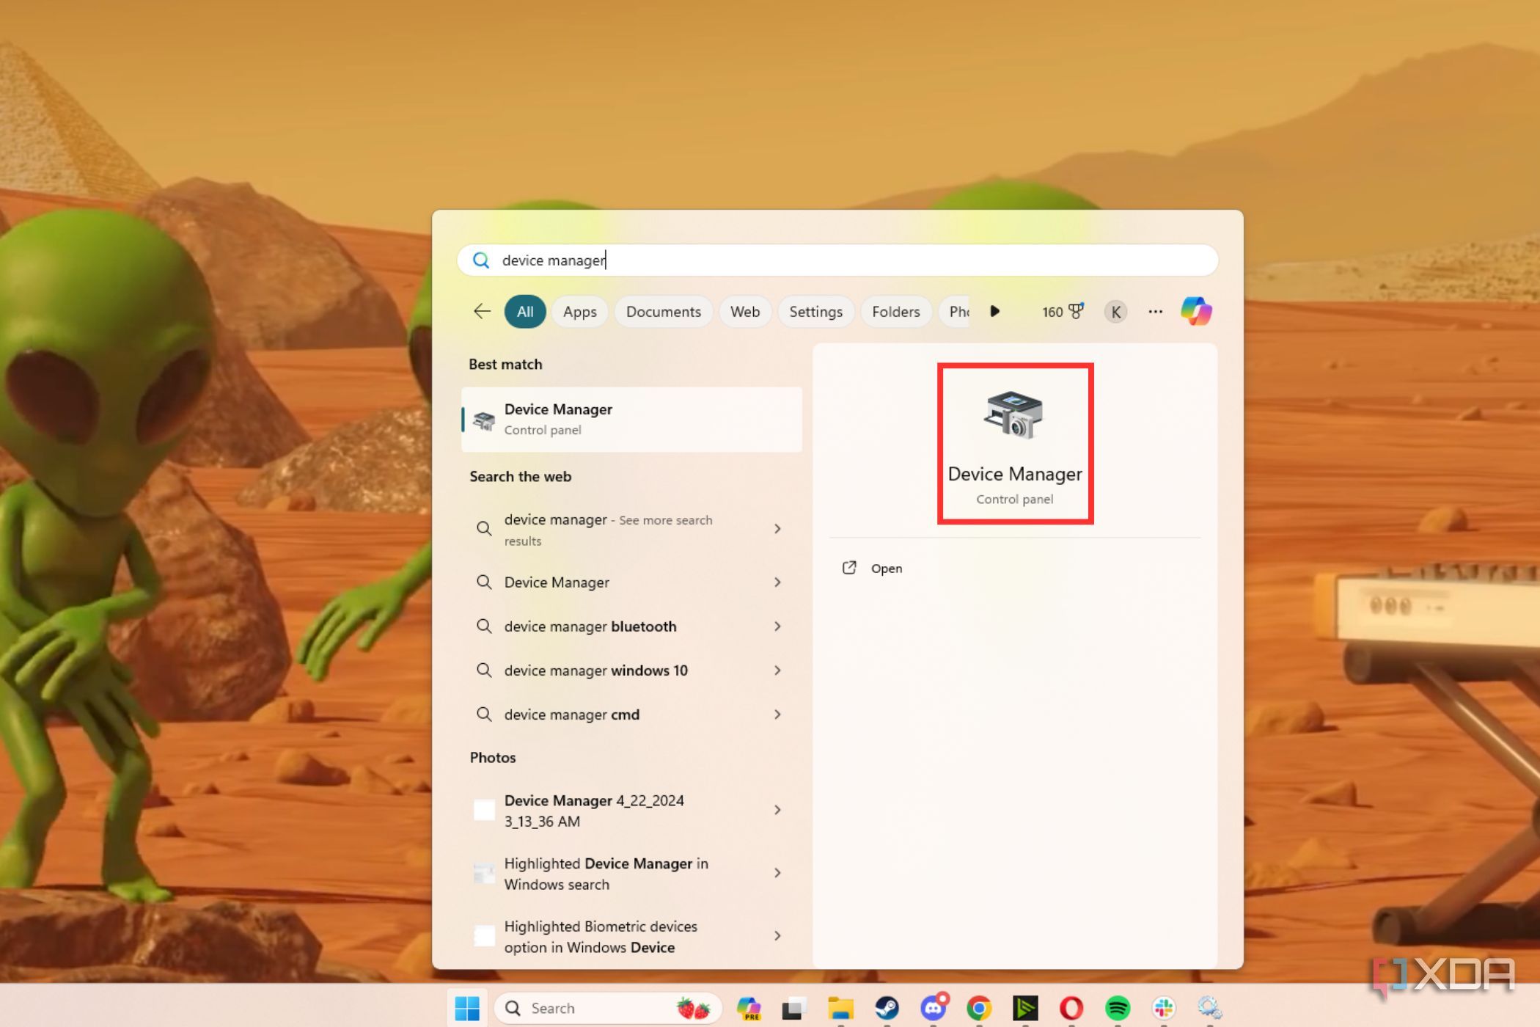Launch Steam from the taskbar
The height and width of the screenshot is (1027, 1540).
(888, 1008)
